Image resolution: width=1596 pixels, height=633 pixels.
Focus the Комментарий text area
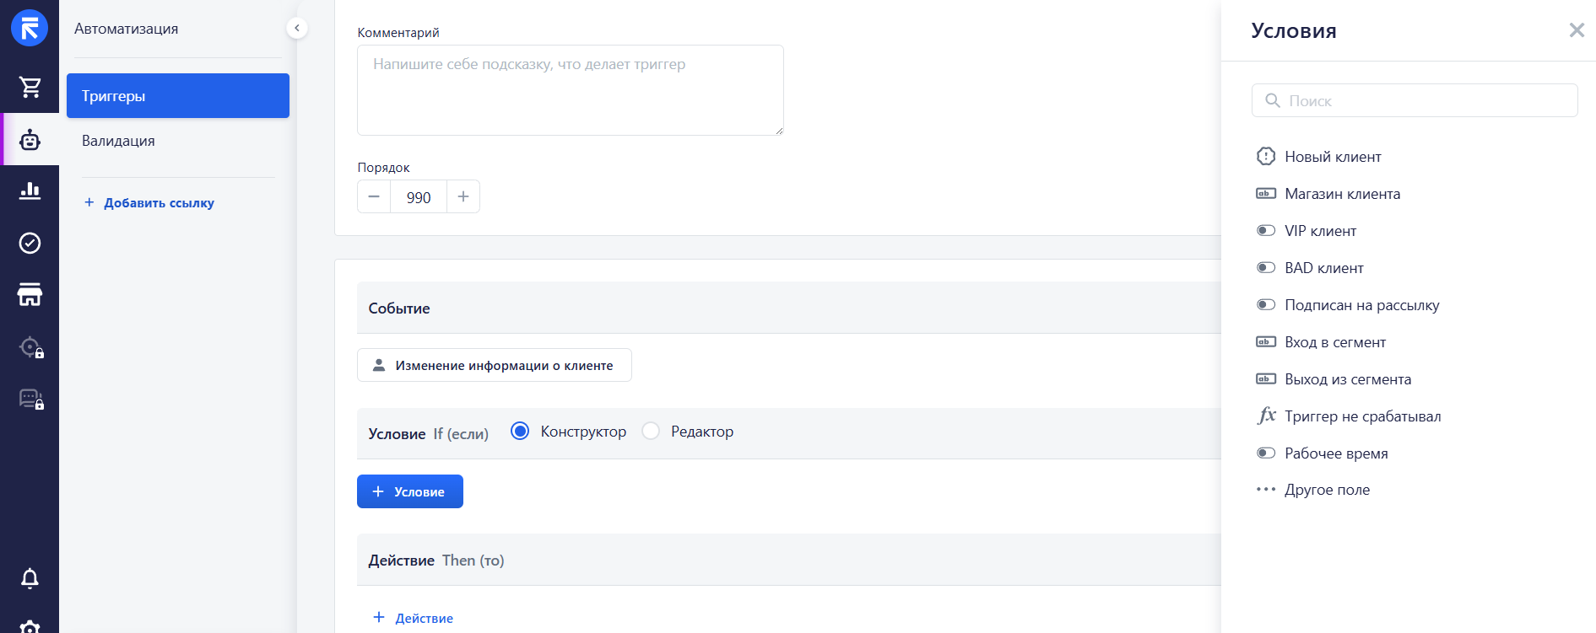point(571,90)
